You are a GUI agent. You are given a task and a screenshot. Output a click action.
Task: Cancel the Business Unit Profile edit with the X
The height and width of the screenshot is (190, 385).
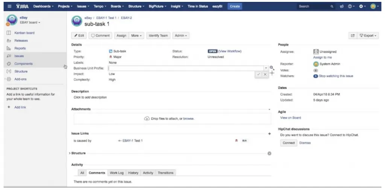pyautogui.click(x=265, y=74)
